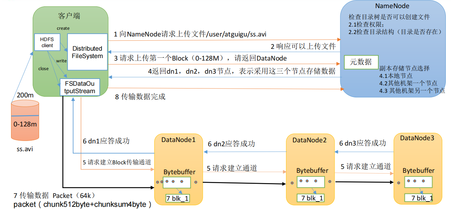Click the 0-128m label on cylinder

pos(25,124)
